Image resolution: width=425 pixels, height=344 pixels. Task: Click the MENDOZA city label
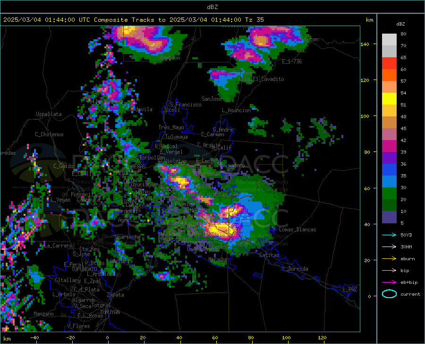click(x=126, y=173)
